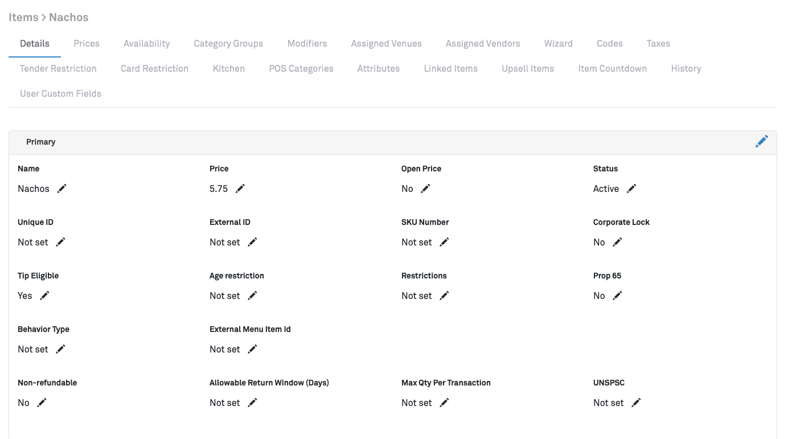Edit the SKU Number field
This screenshot has height=439, width=788.
(x=444, y=242)
